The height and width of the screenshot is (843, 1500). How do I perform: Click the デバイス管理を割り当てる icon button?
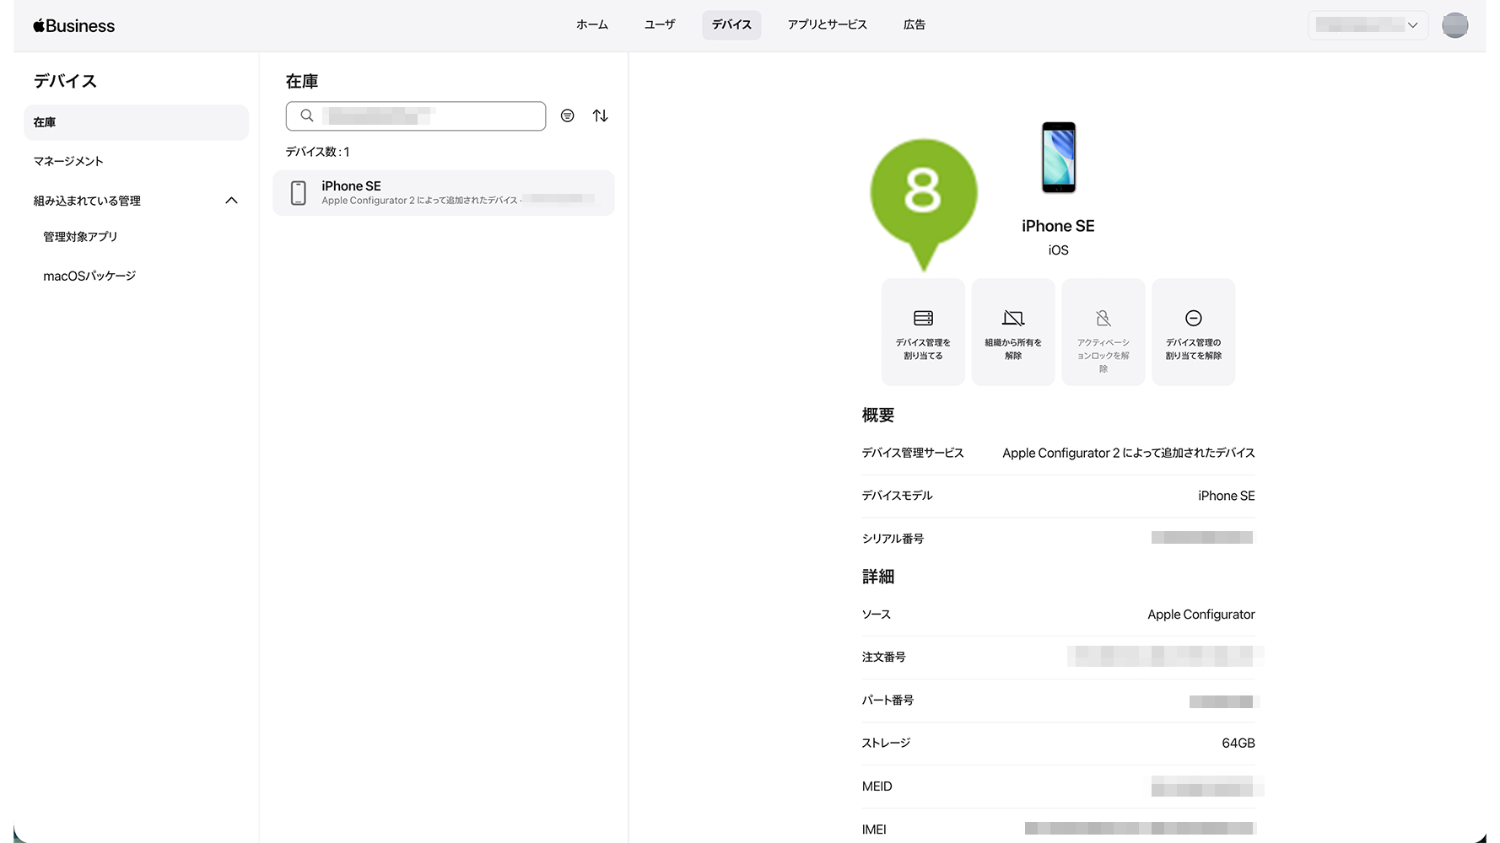click(923, 332)
